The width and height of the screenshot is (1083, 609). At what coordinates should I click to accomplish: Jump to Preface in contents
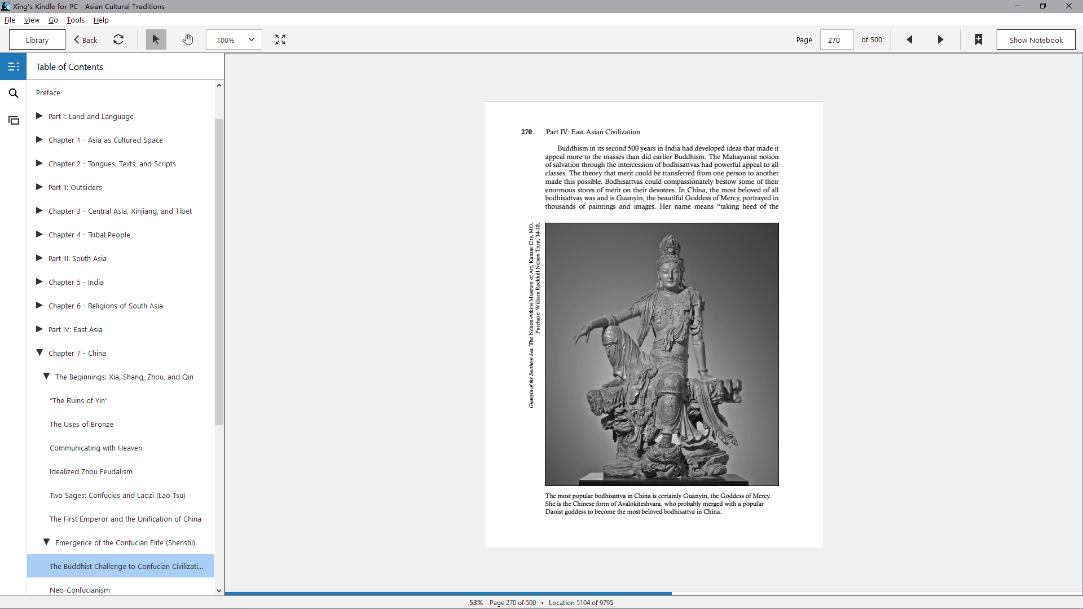click(x=48, y=92)
